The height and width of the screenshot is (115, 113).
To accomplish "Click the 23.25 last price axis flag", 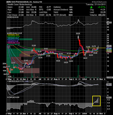I will (x=109, y=46).
